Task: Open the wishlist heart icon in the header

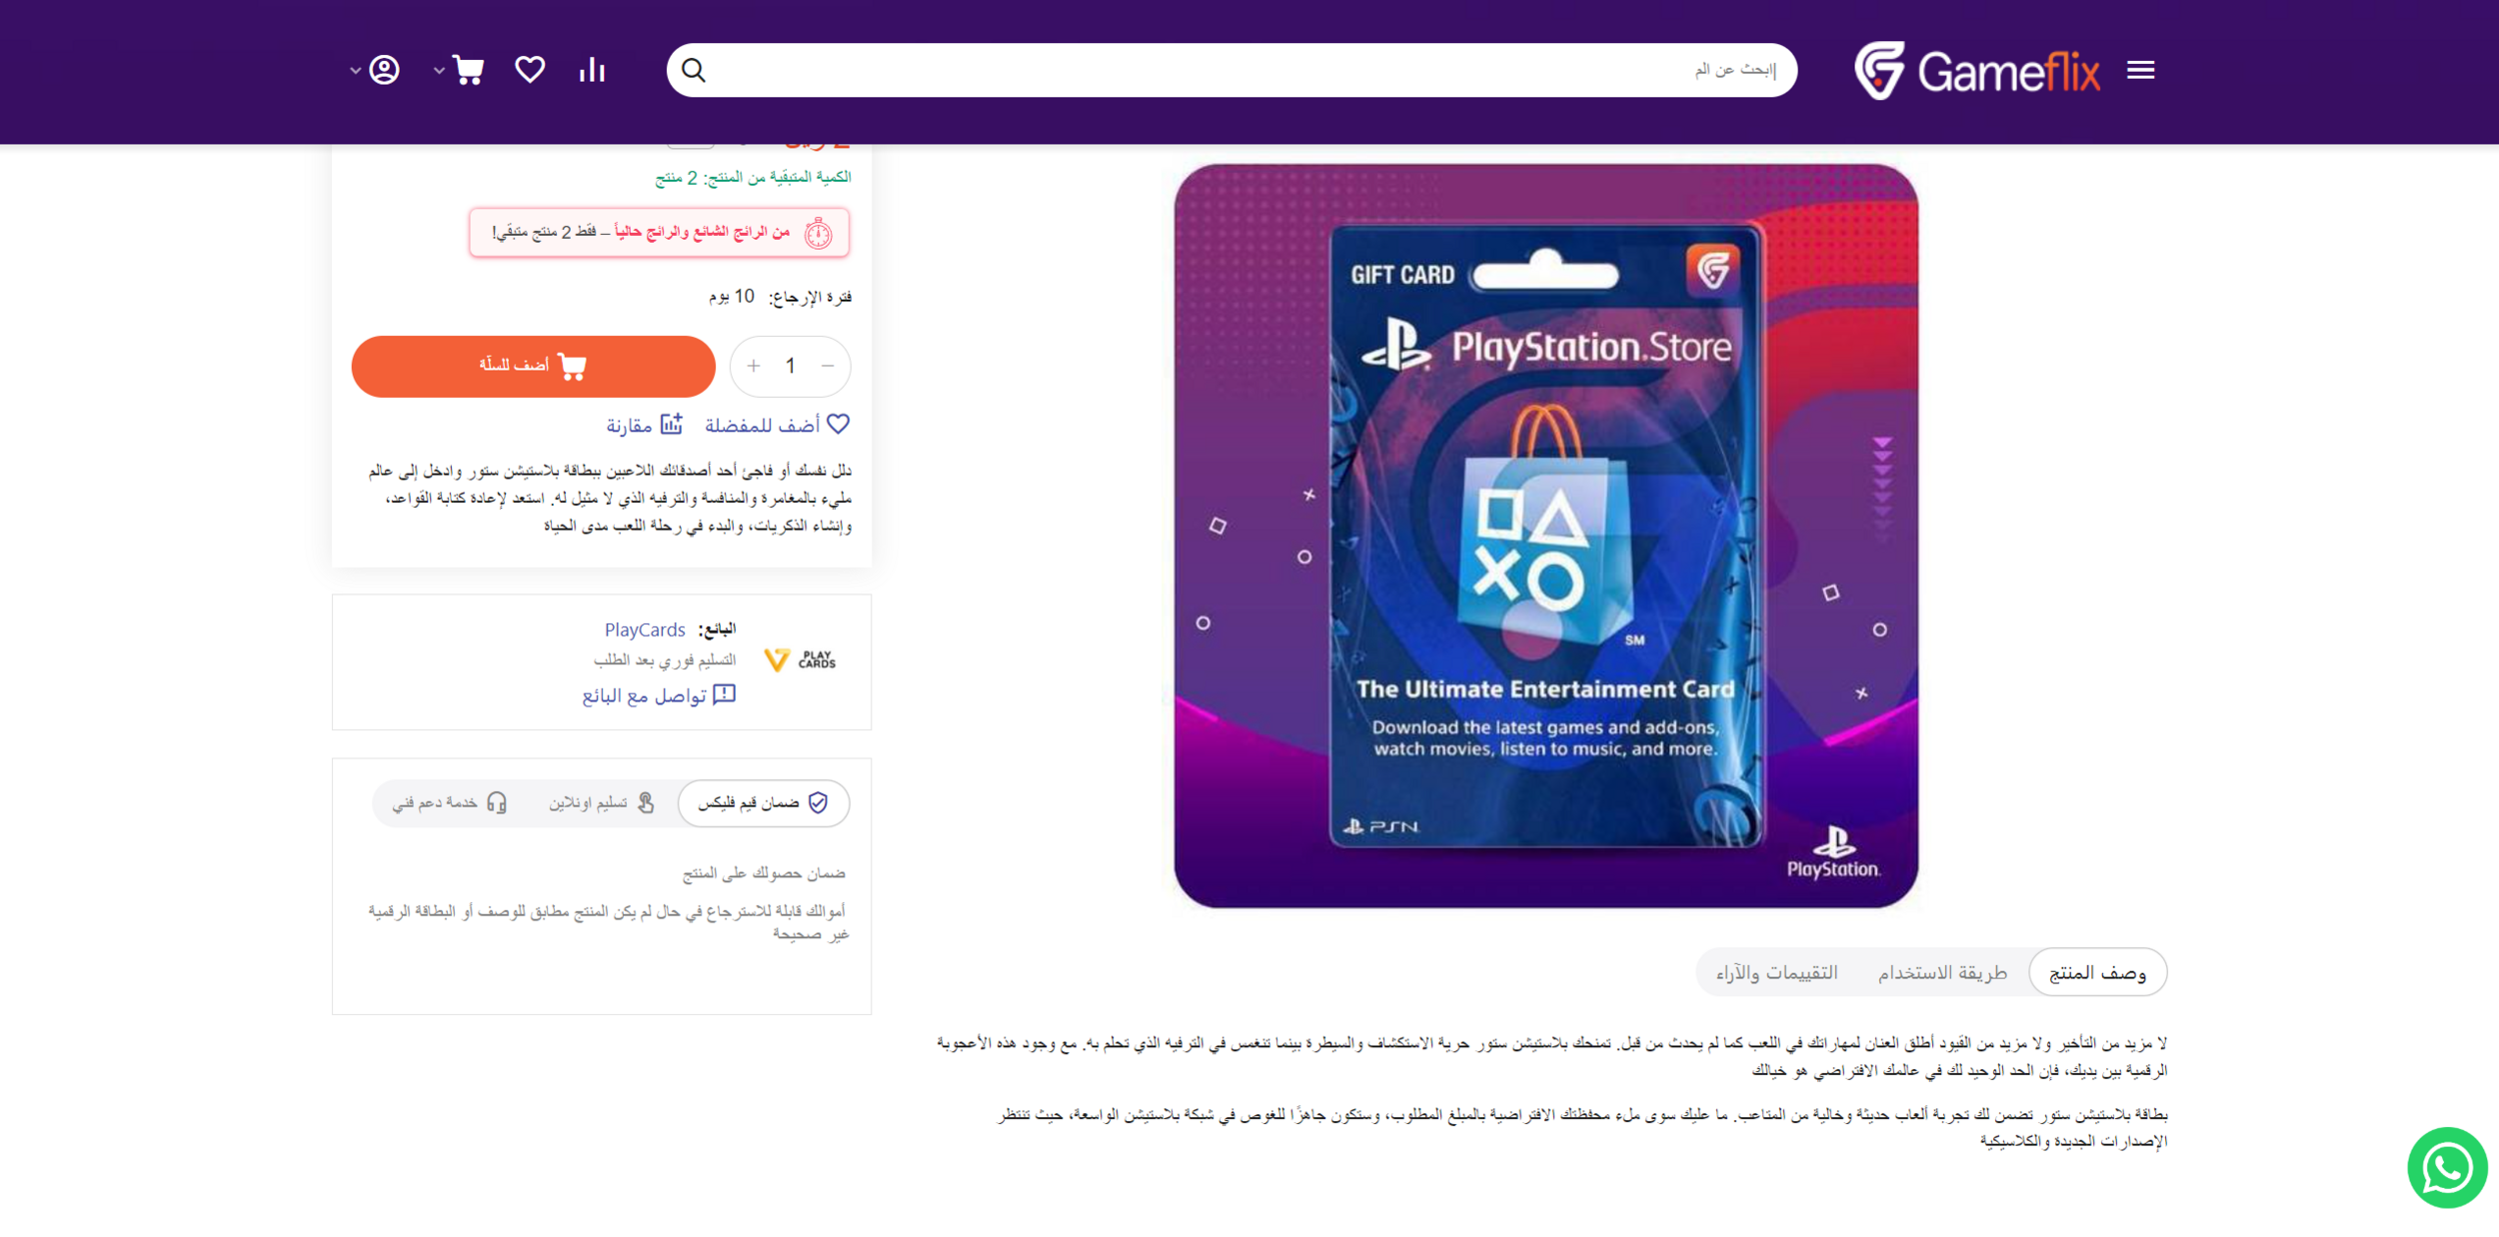Action: [530, 70]
